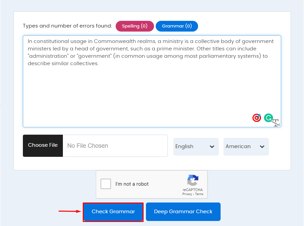The image size is (304, 226).
Task: Click the Grammar (0) error badge
Action: click(x=177, y=26)
